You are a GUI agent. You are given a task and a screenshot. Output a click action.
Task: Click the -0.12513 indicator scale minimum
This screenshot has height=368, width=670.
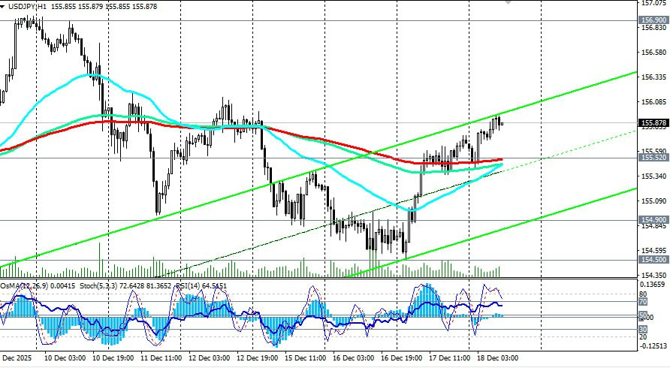(x=653, y=345)
